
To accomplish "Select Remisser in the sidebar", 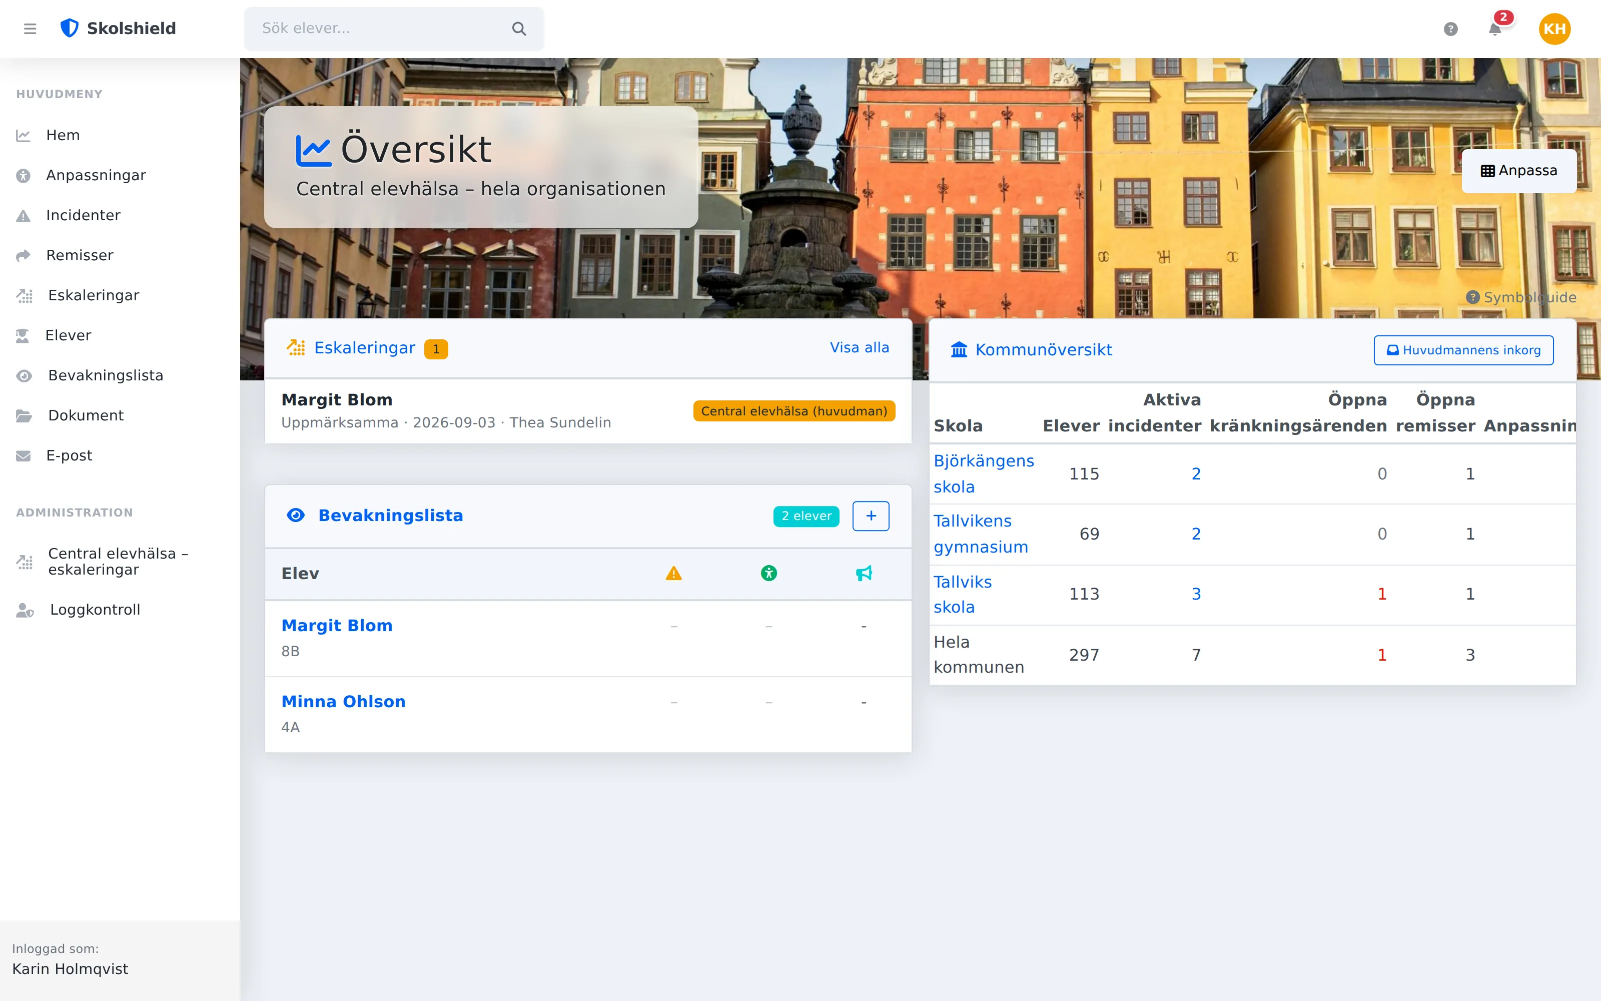I will (x=80, y=256).
